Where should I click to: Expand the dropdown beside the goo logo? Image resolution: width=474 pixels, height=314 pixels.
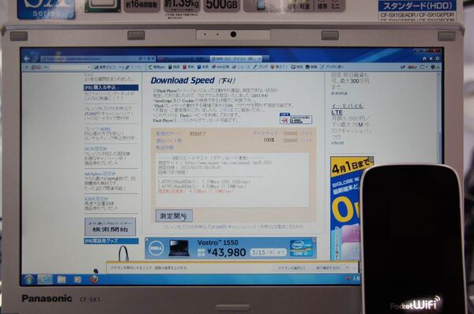tap(46, 67)
